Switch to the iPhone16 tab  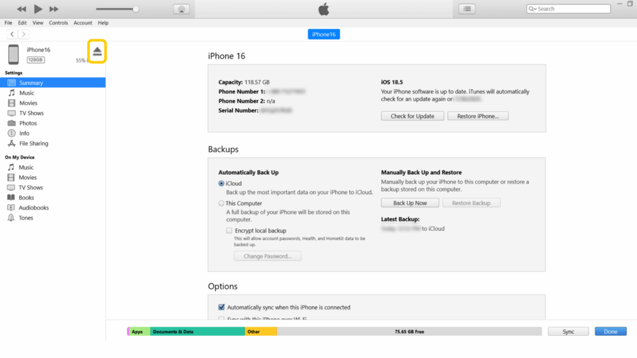323,34
